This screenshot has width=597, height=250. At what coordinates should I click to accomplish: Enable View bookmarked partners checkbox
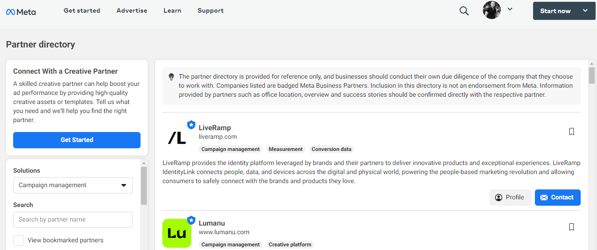click(x=19, y=241)
